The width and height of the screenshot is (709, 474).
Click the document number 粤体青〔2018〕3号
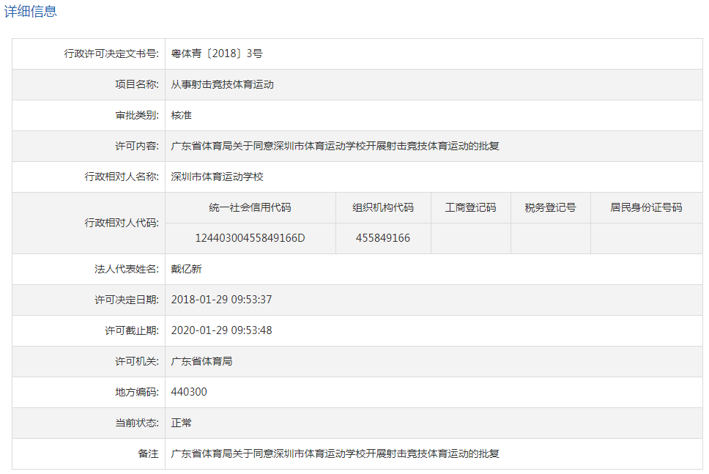[216, 53]
